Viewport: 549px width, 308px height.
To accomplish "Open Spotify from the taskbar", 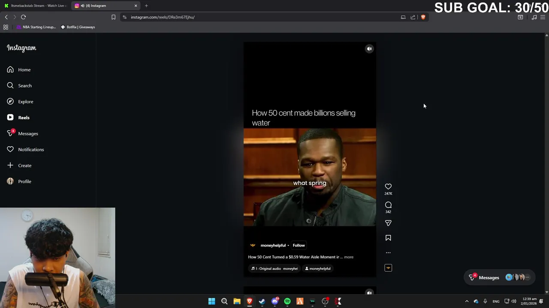I will pos(287,302).
